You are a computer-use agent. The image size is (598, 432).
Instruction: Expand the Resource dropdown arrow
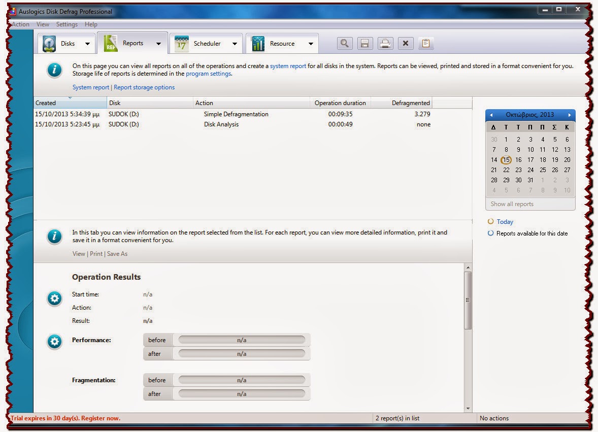coord(311,44)
